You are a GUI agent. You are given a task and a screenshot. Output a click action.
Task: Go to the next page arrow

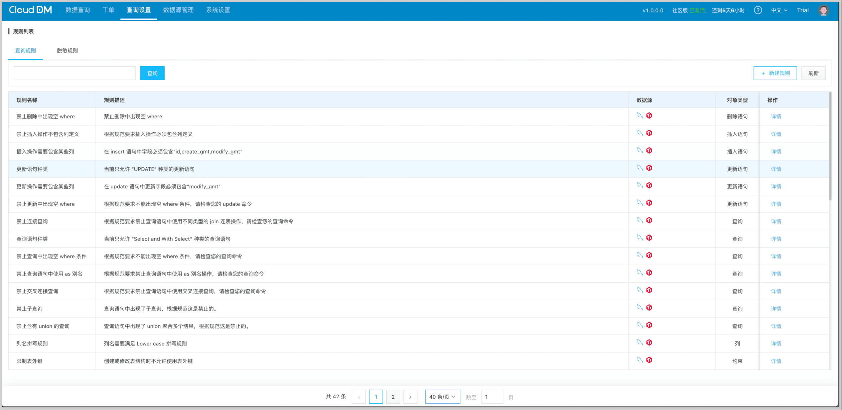coord(410,397)
